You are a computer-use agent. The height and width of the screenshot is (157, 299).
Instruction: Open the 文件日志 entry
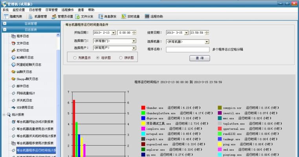[x=20, y=43]
